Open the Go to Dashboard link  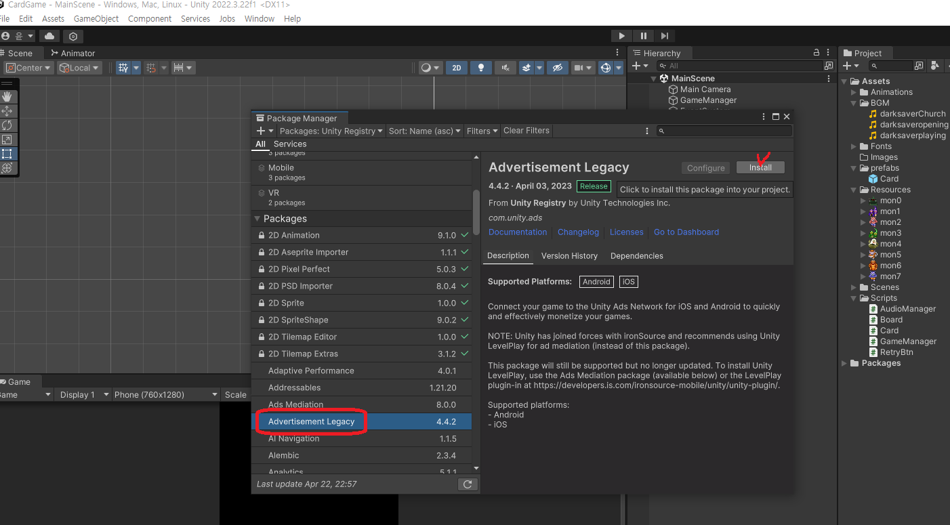[x=686, y=232]
